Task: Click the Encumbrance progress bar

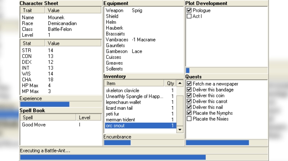Action: (144, 142)
